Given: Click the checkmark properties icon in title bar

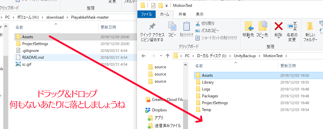Looking at the screenshot, I should pos(153,5).
